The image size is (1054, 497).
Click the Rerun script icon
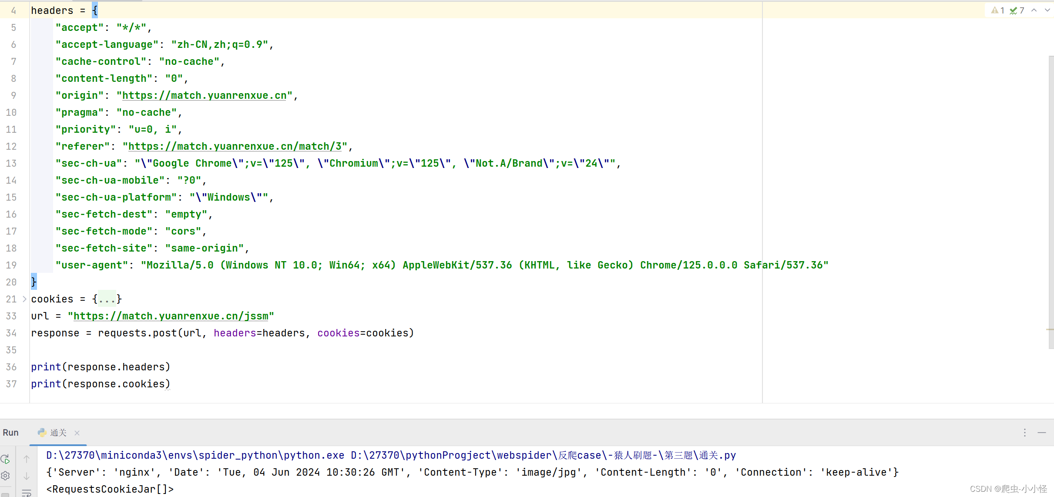click(x=5, y=459)
